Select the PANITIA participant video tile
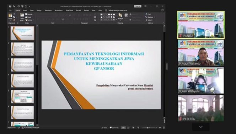Image resolution: width=236 pixels, height=134 pixels. click(x=201, y=25)
